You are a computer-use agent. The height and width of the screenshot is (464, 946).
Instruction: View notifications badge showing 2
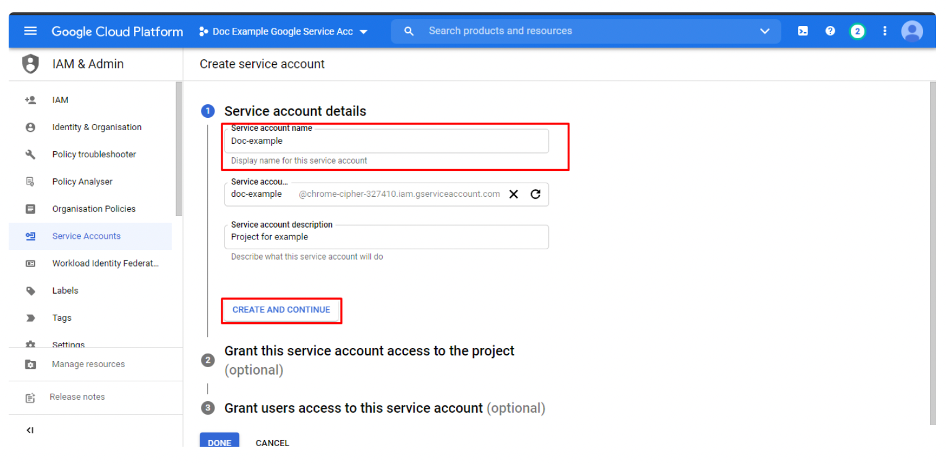click(x=857, y=31)
